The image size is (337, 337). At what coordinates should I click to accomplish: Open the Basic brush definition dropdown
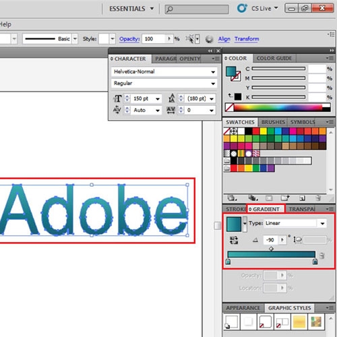(75, 39)
